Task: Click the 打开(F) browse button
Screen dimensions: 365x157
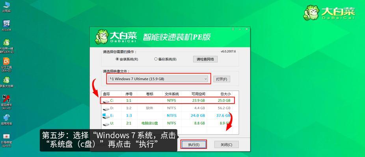Action: [222, 79]
